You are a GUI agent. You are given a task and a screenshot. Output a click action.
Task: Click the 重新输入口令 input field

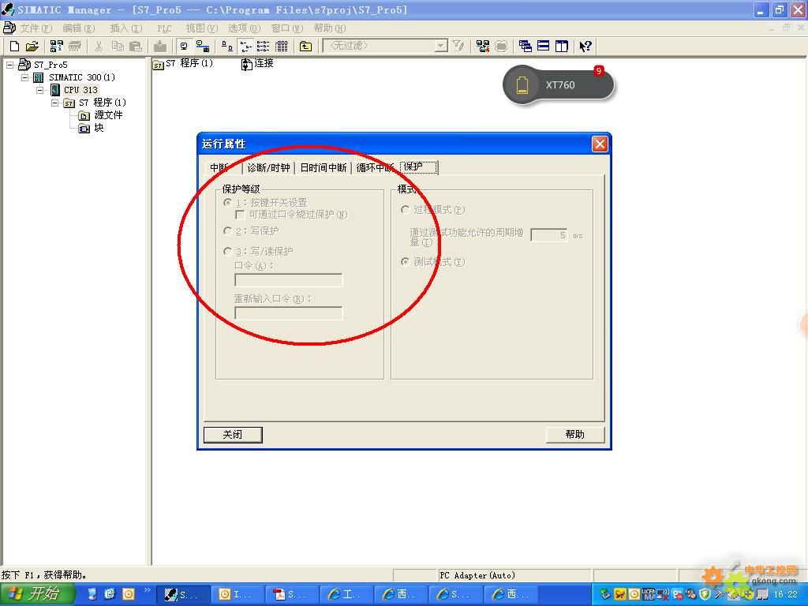pos(289,312)
